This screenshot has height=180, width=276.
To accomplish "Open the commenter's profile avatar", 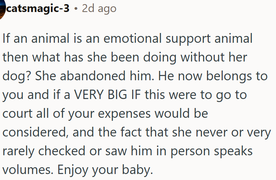I will click(x=2, y=9).
